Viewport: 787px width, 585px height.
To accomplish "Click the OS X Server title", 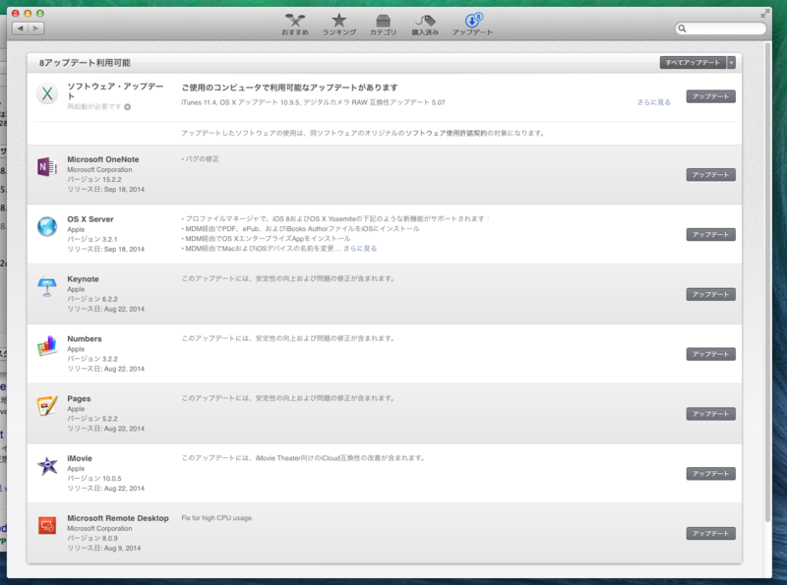I will (91, 219).
